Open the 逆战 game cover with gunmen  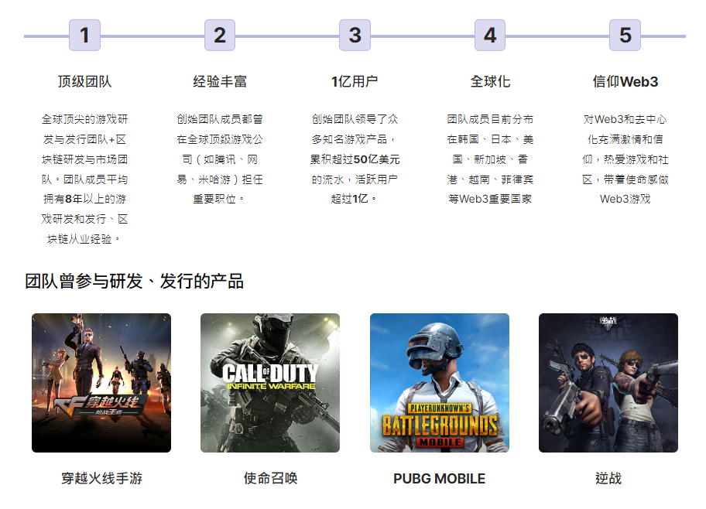(608, 383)
